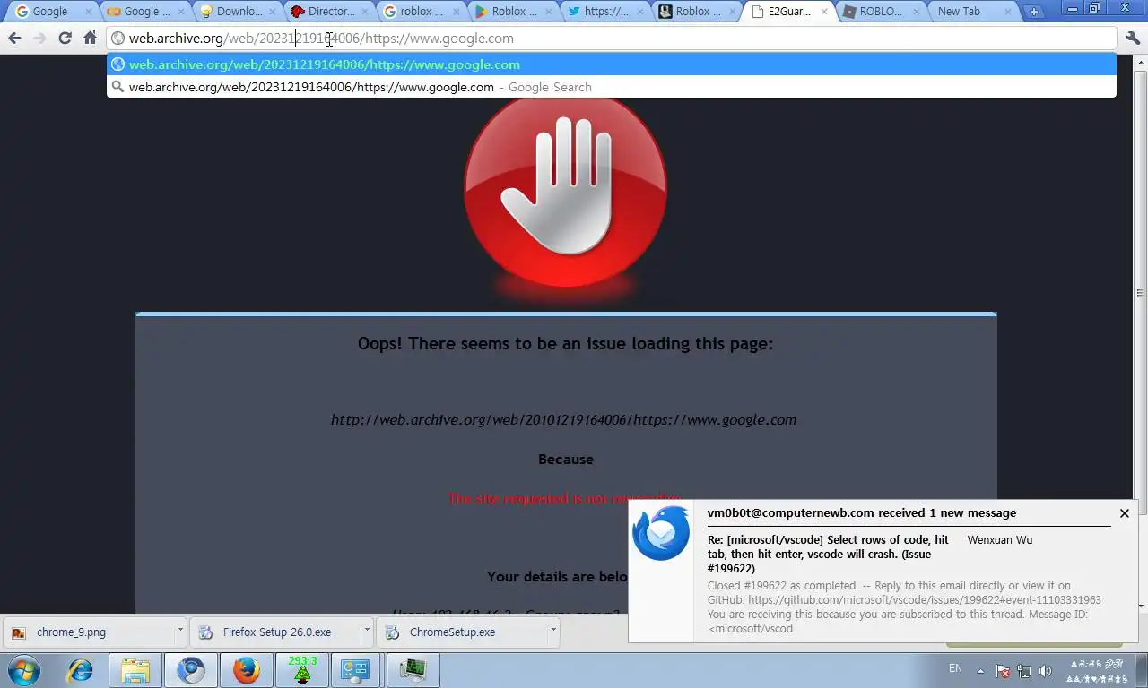
Task: Open the wrench settings menu
Action: 1132,39
